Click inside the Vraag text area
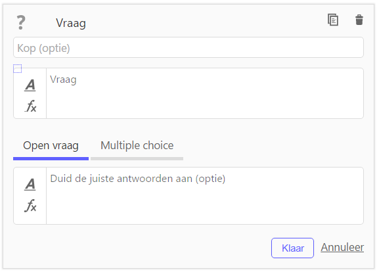 click(205, 93)
